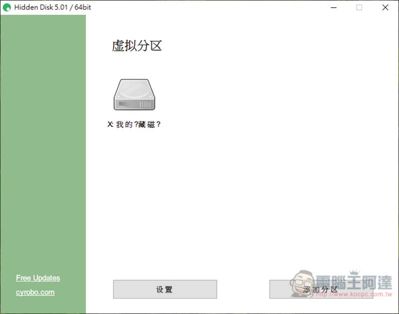Minimize the Hidden Disk window
Viewport: 399px width, 314px height.
click(334, 7)
